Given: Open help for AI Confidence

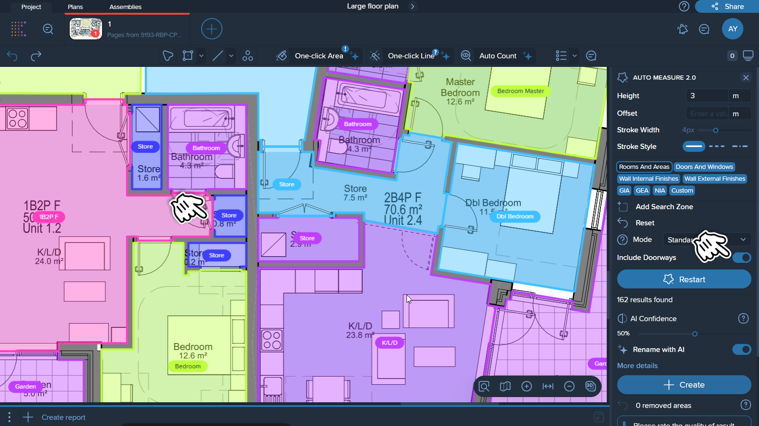Looking at the screenshot, I should [743, 318].
